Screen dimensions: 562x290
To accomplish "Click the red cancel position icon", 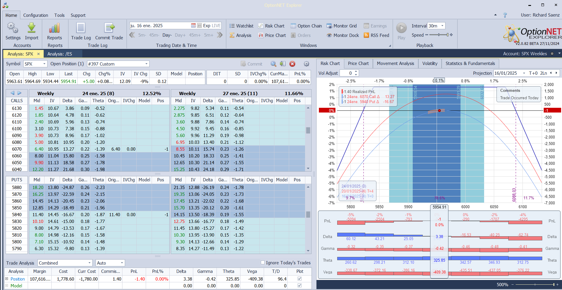I will click(x=292, y=64).
